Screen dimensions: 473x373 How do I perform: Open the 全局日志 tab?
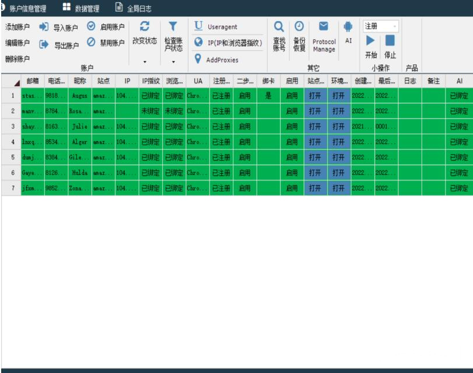pos(134,8)
